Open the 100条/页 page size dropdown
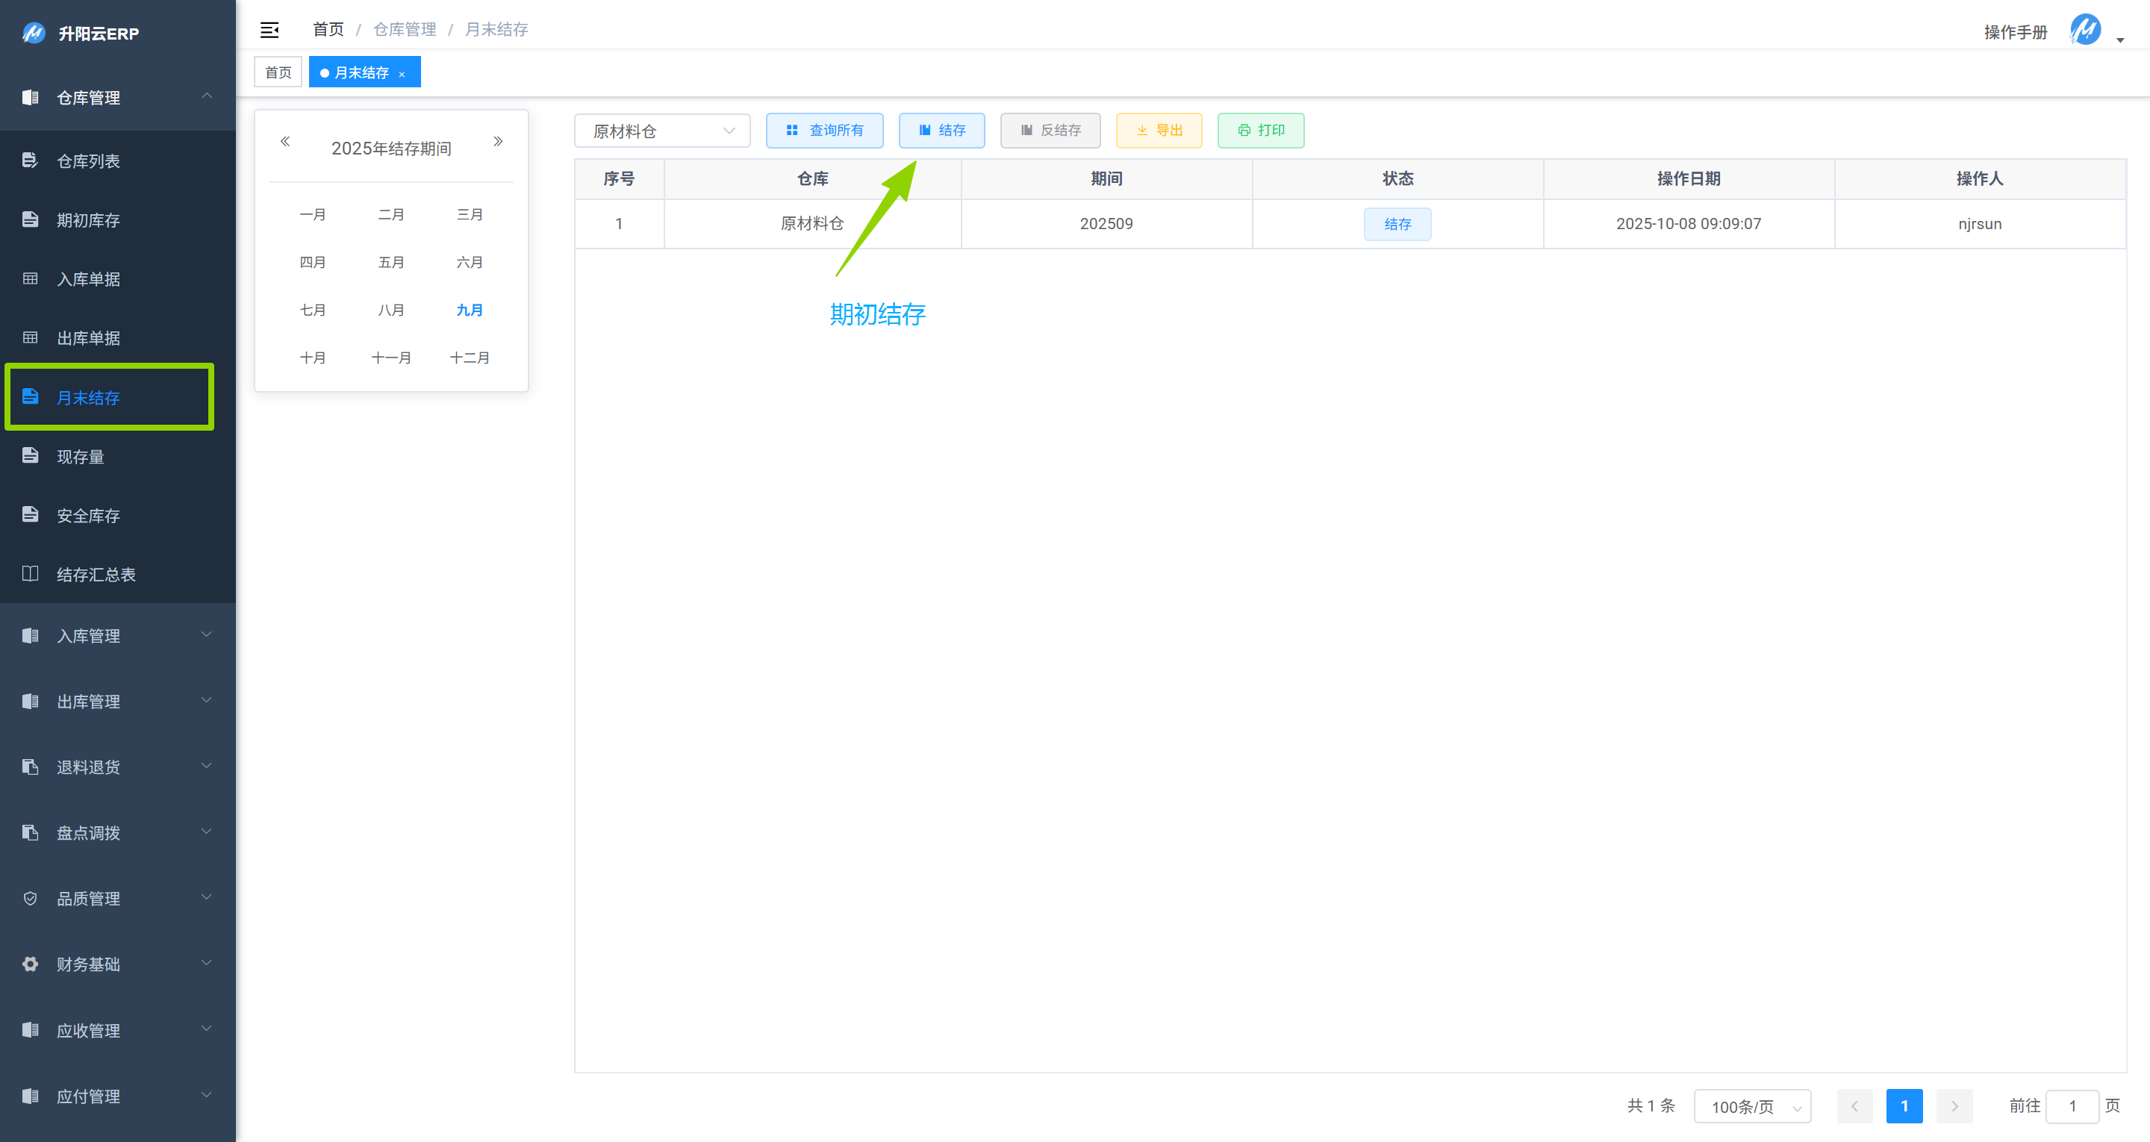 1752,1106
